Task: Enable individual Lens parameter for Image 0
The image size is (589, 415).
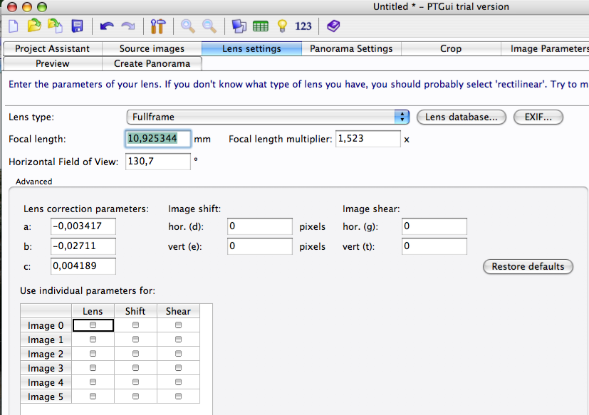Action: click(x=93, y=325)
